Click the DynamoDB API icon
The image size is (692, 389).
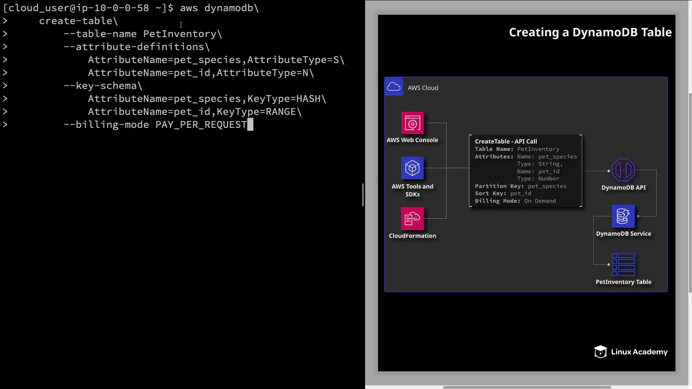pos(623,170)
